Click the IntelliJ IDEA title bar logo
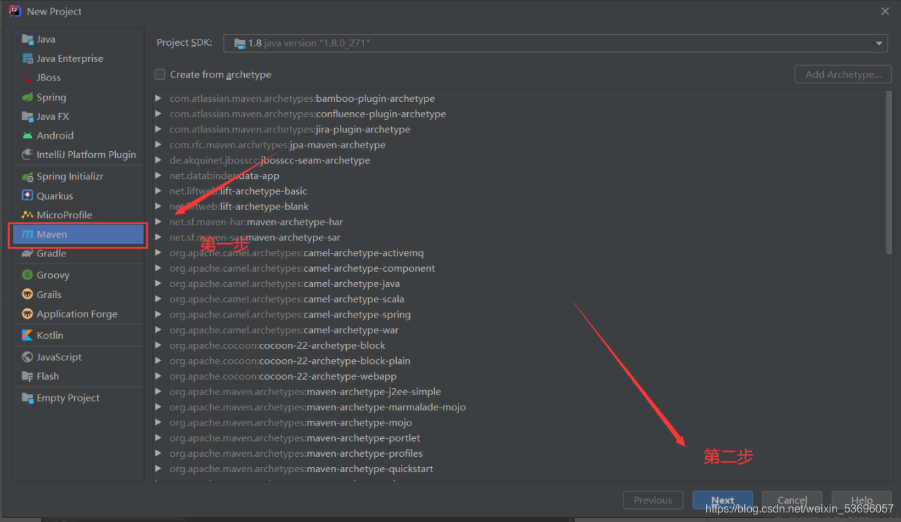The height and width of the screenshot is (522, 901). tap(15, 11)
